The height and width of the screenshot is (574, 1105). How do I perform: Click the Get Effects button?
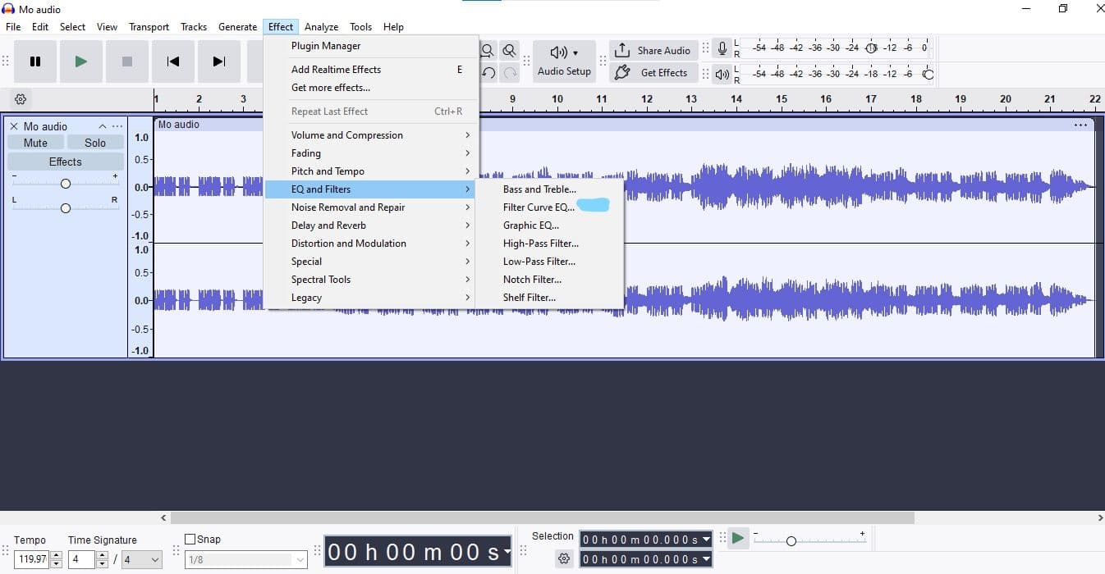[653, 73]
